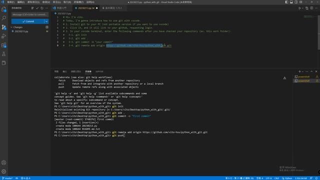Add a new terminal with plus icon

tap(299, 71)
